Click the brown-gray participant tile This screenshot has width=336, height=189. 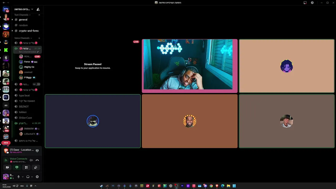pyautogui.click(x=287, y=121)
